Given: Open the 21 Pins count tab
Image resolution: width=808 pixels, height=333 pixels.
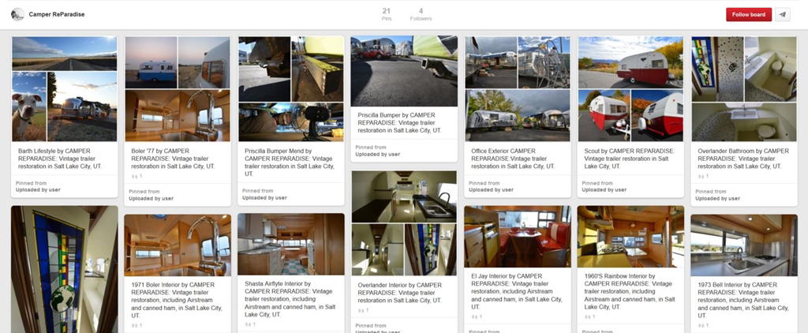Looking at the screenshot, I should tap(387, 14).
